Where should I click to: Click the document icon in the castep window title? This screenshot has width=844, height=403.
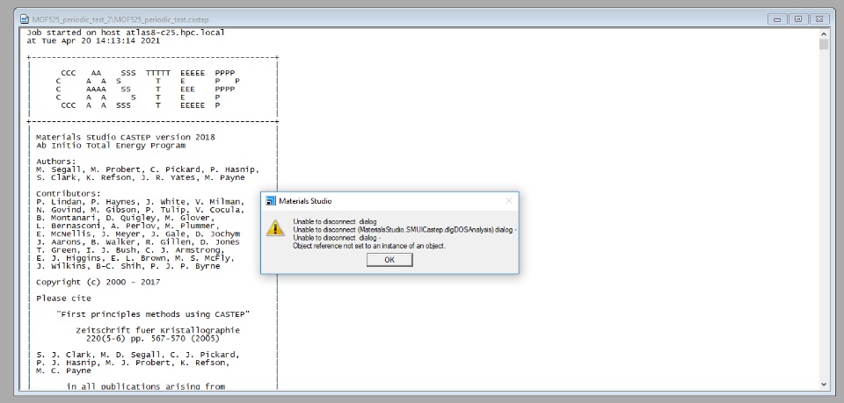[x=25, y=19]
